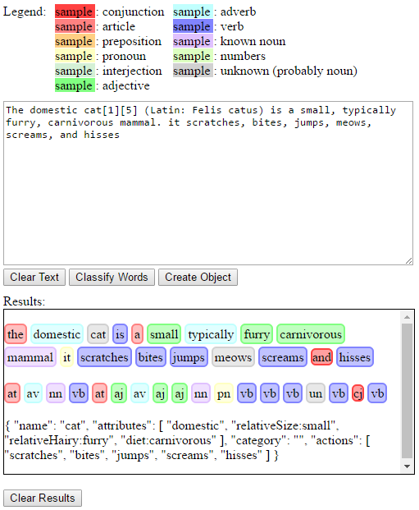
Task: Select the "a" article chip
Action: point(137,334)
